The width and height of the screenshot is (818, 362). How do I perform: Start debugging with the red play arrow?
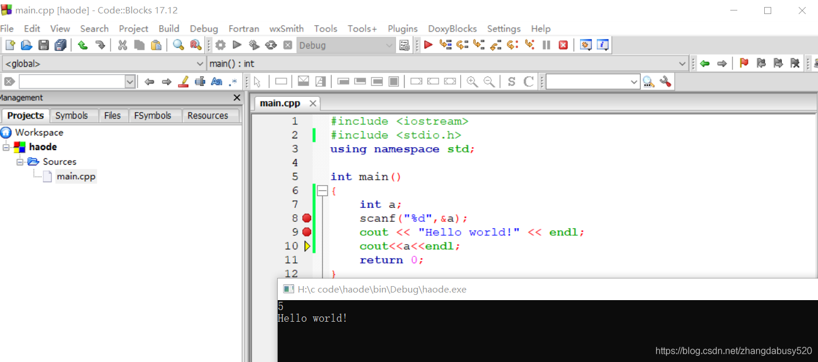coord(428,45)
